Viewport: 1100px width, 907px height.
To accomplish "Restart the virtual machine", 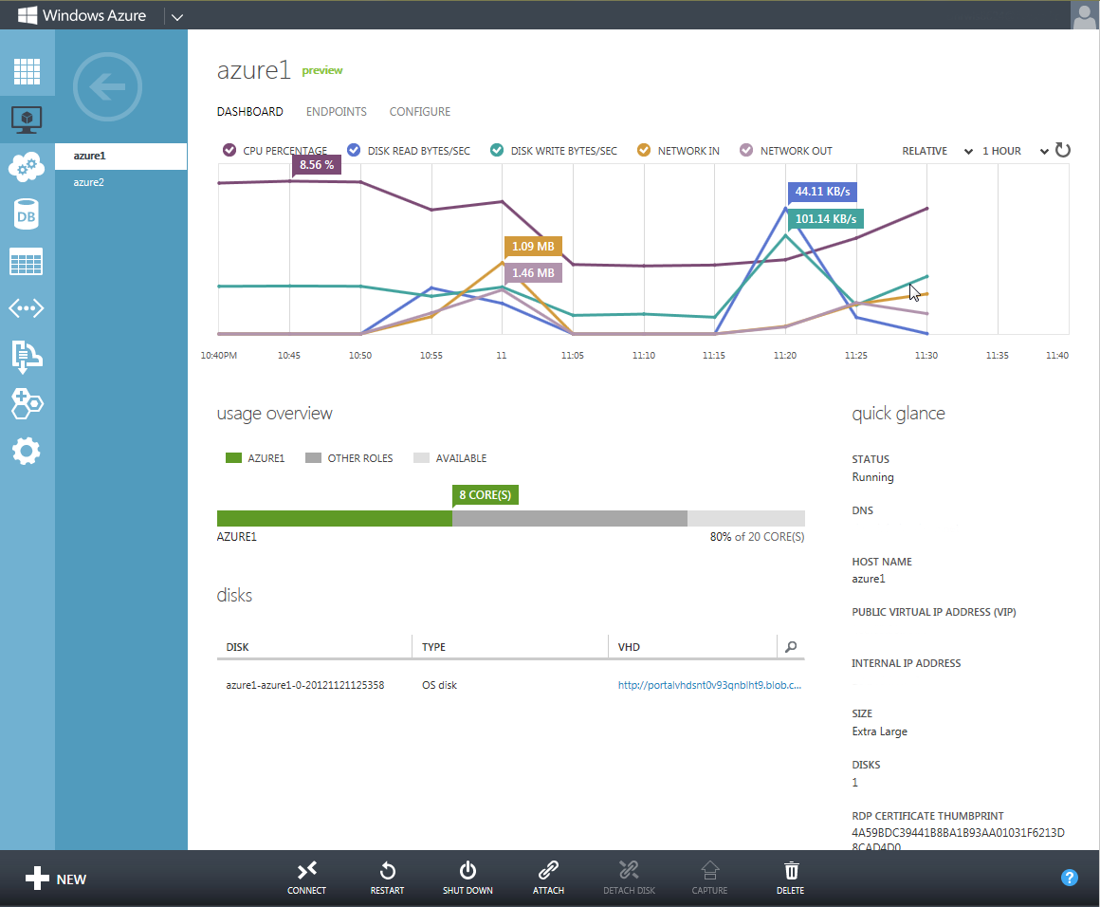I will click(387, 878).
